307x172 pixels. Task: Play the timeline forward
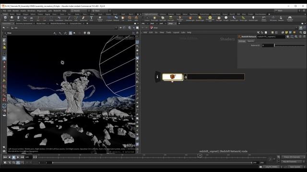(18, 157)
